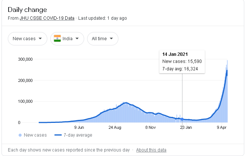Viewport: 245px width, 156px height.
Task: Click the New cases legend dot
Action: tap(20, 135)
